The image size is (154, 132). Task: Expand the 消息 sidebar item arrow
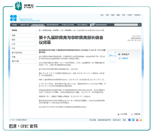pyautogui.click(x=36, y=35)
